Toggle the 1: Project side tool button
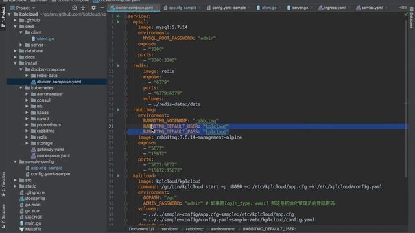This screenshot has width=415, height=233. 3,17
